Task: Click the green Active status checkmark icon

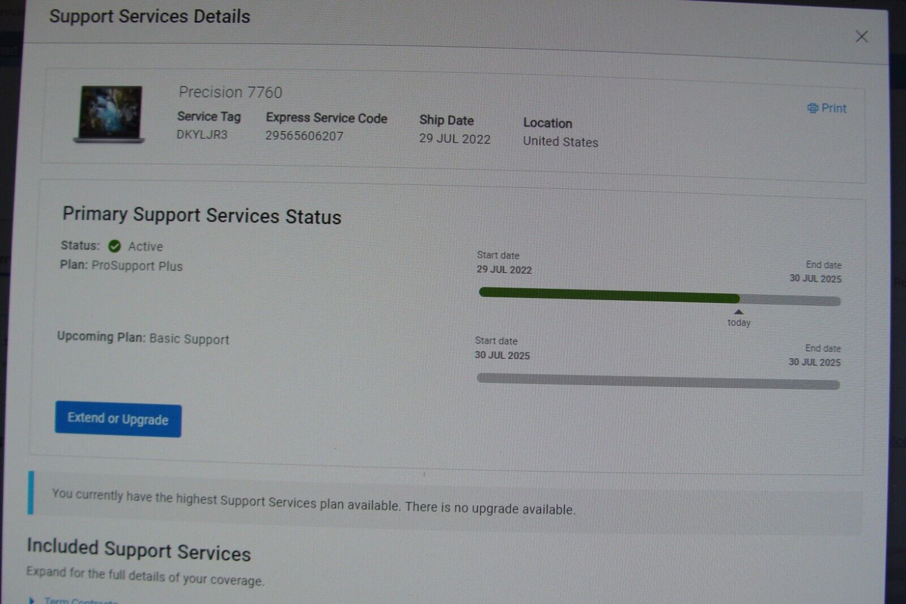Action: click(114, 246)
